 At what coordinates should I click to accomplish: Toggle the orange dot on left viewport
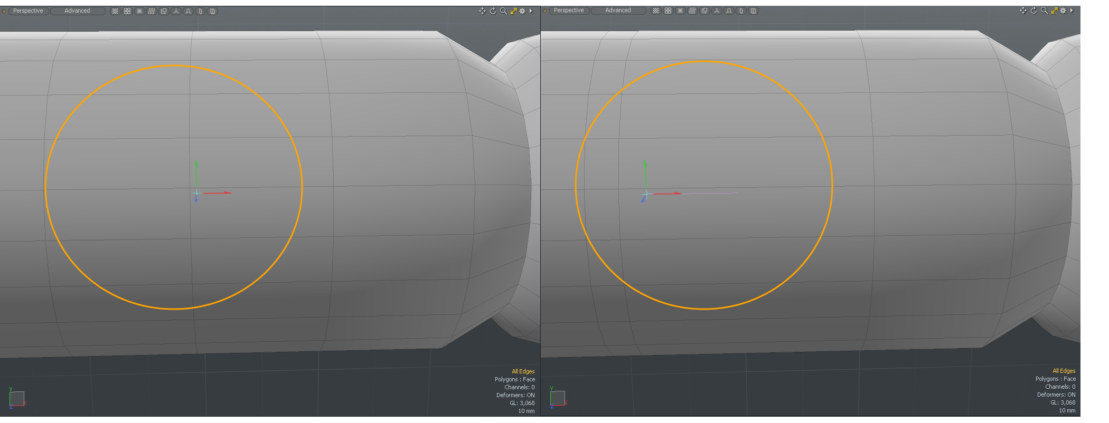point(4,11)
